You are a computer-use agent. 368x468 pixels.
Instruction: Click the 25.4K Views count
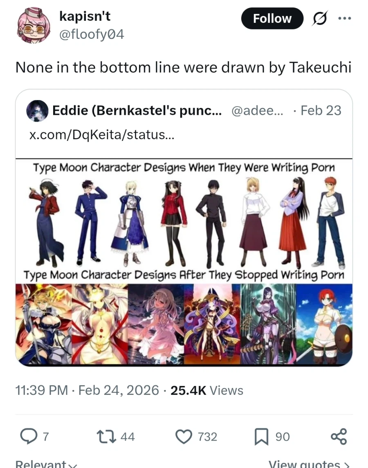click(207, 390)
